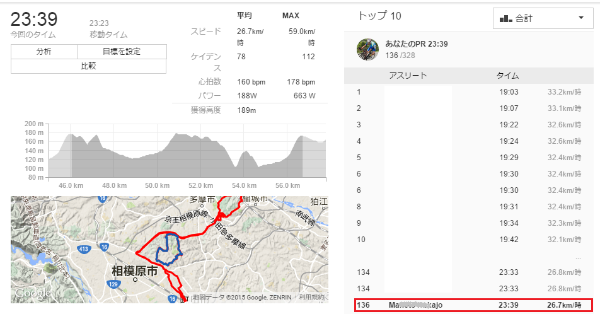
Task: Click the アスリート column header
Action: click(408, 76)
